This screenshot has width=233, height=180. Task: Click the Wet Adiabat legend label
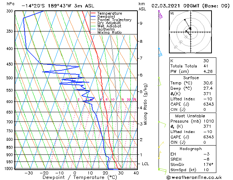109,26
